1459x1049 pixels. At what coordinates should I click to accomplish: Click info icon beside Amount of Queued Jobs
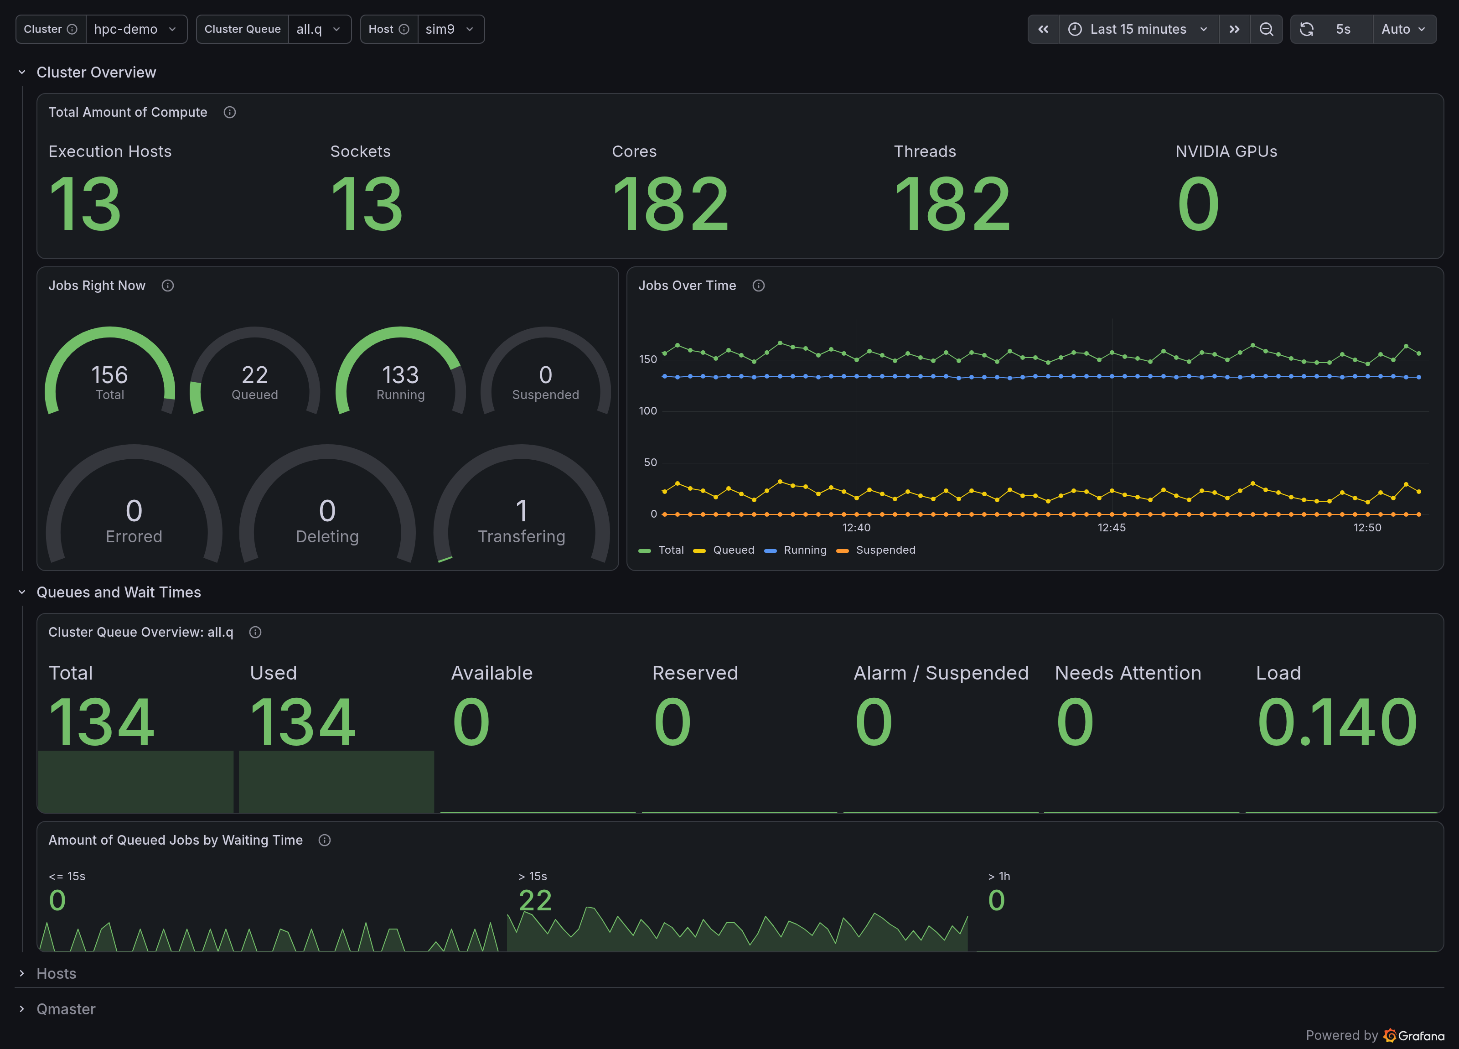click(x=325, y=840)
